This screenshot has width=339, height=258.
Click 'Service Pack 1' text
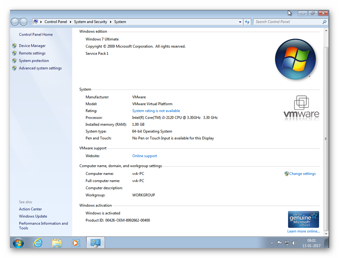point(97,53)
